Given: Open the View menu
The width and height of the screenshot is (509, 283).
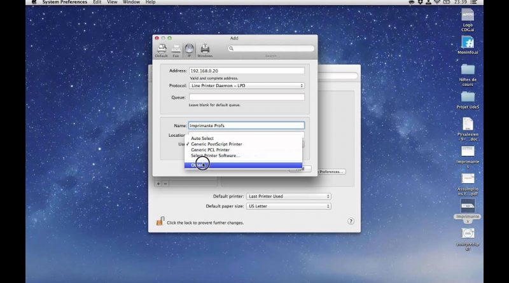Looking at the screenshot, I should 112,2.
